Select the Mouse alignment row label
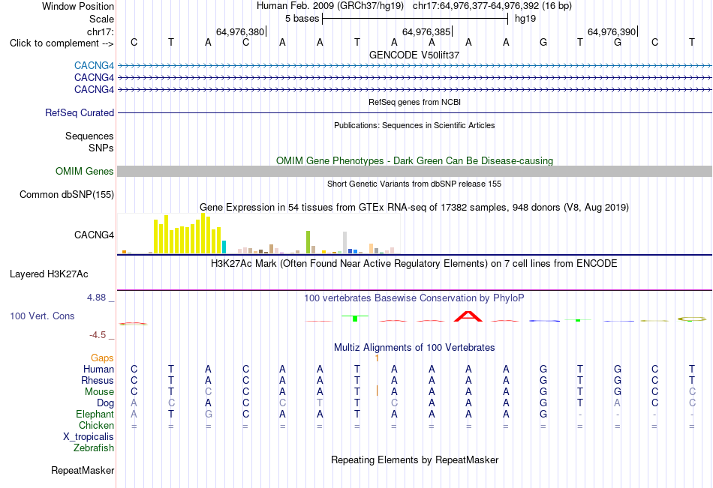The height and width of the screenshot is (488, 713). (x=99, y=391)
